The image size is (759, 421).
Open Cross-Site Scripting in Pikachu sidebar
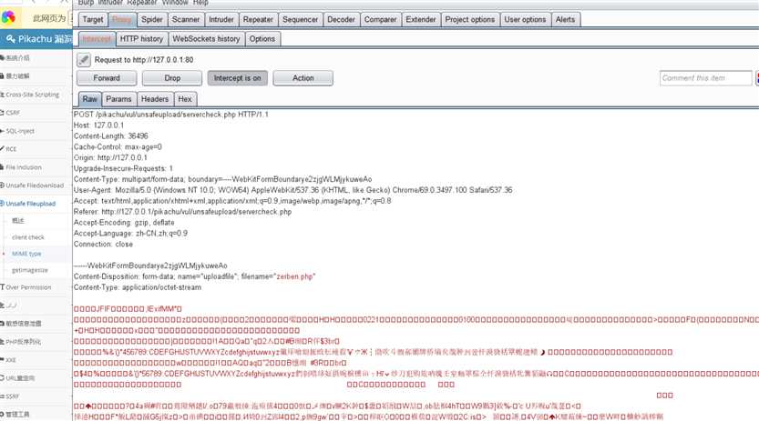(33, 95)
